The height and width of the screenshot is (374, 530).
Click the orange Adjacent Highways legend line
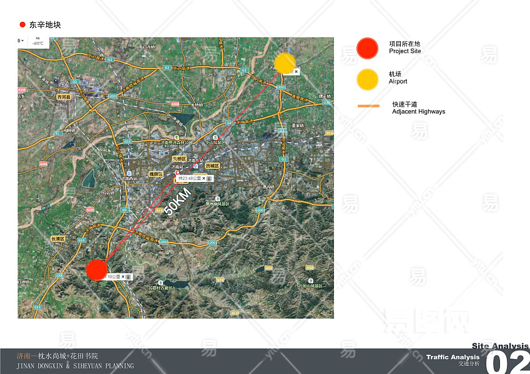pyautogui.click(x=368, y=107)
